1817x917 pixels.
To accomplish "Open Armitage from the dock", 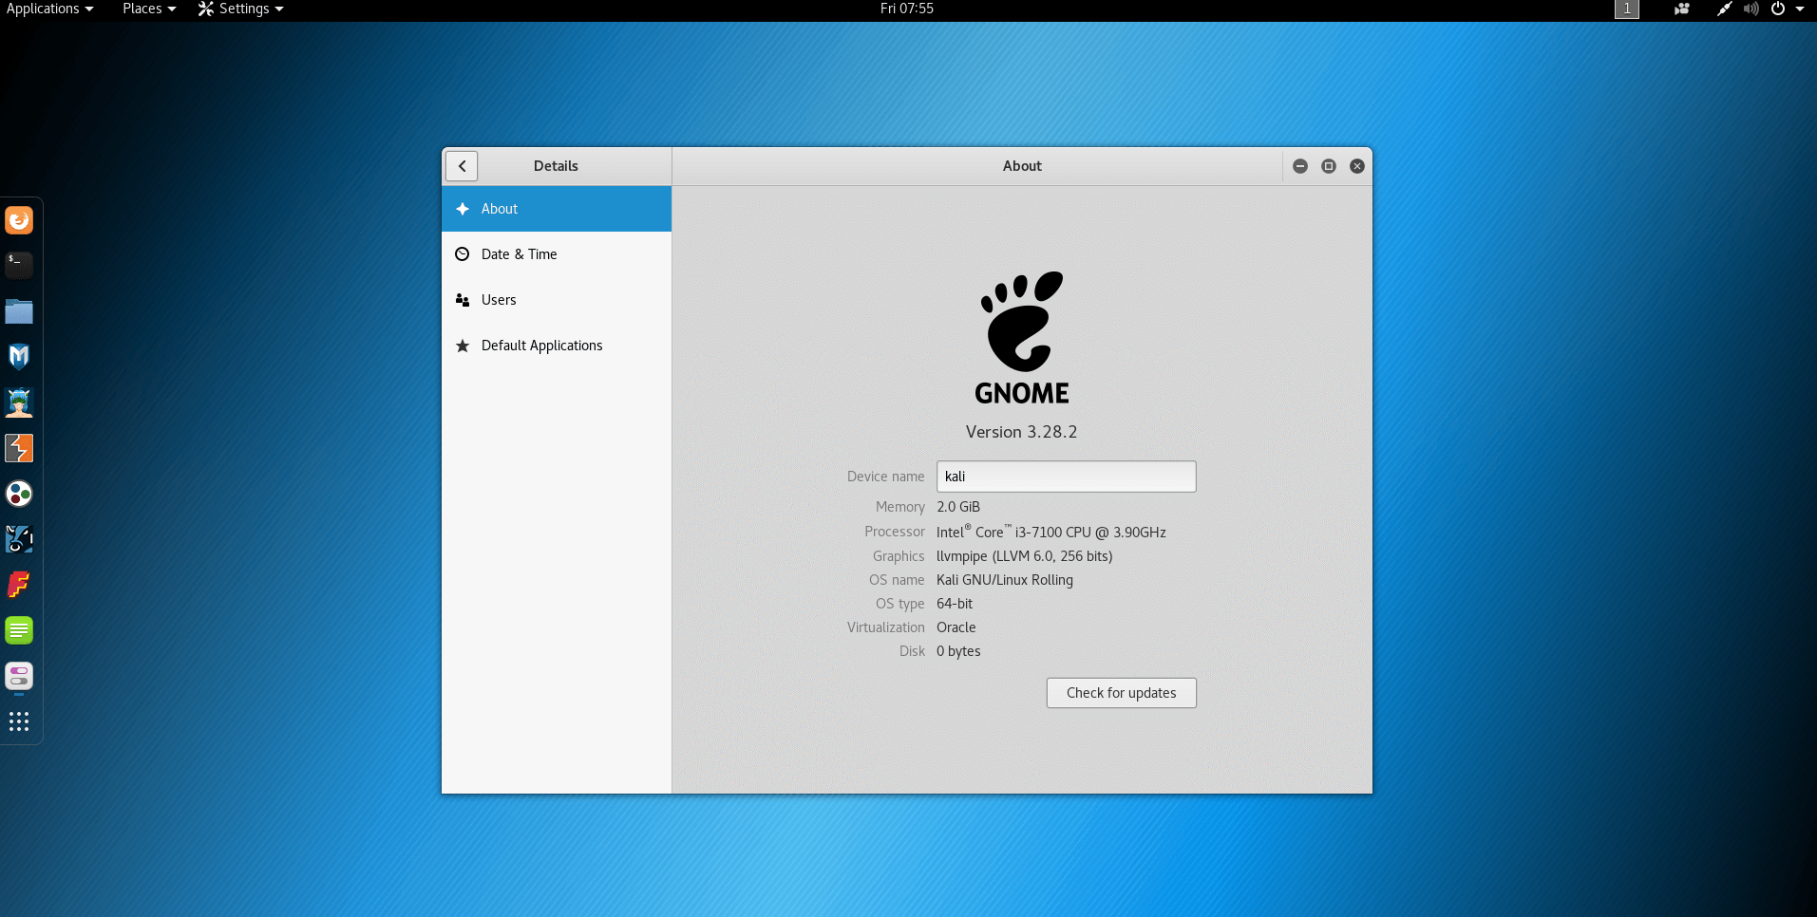I will coord(19,402).
